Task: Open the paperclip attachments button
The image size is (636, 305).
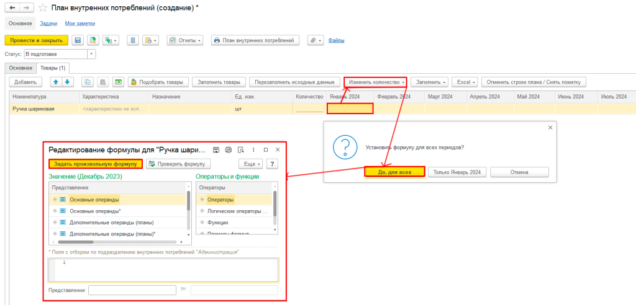Action: tap(316, 40)
